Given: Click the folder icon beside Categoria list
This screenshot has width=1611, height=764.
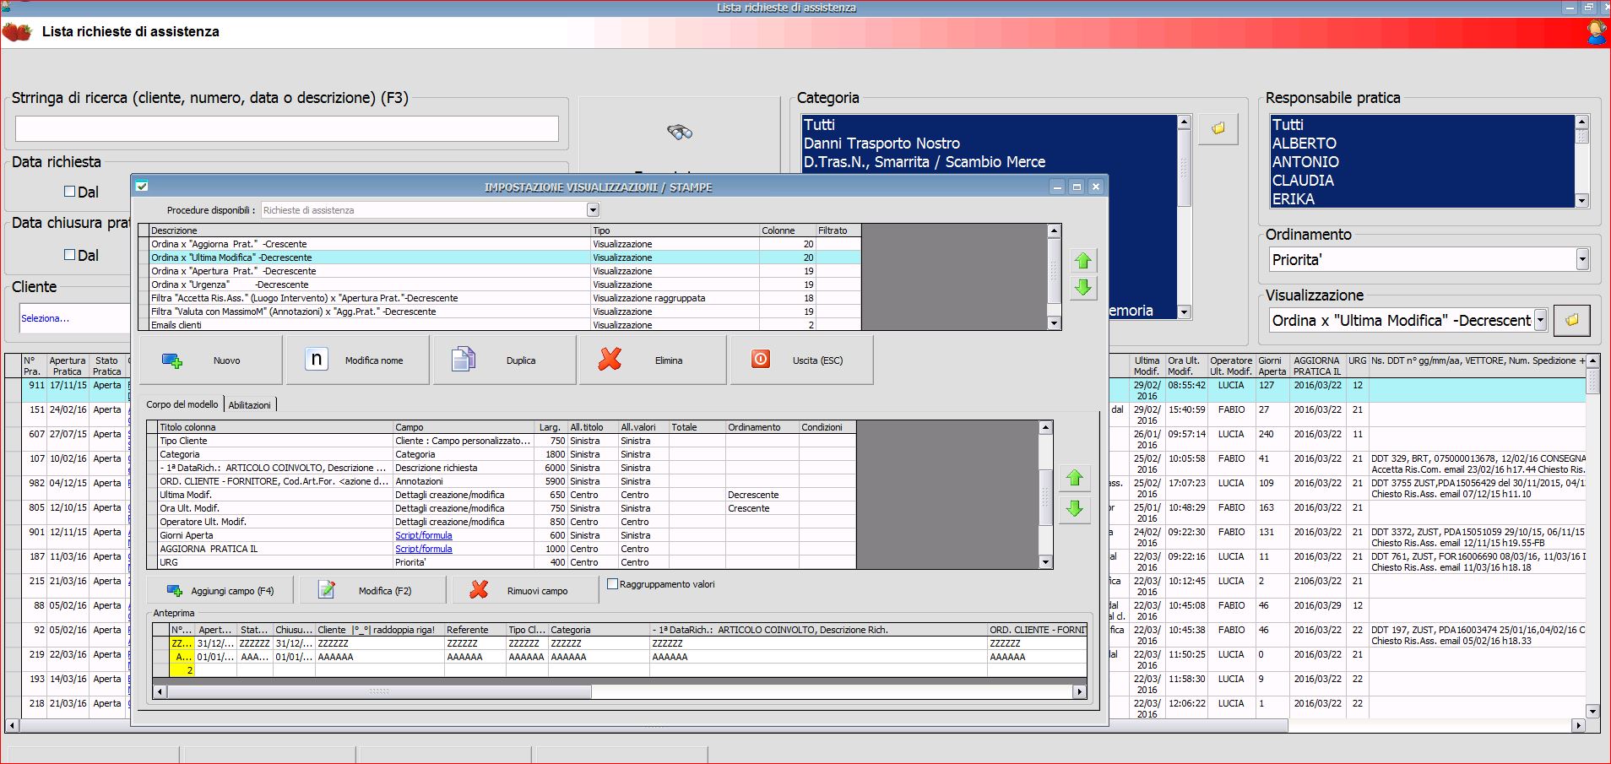Looking at the screenshot, I should click(x=1218, y=129).
